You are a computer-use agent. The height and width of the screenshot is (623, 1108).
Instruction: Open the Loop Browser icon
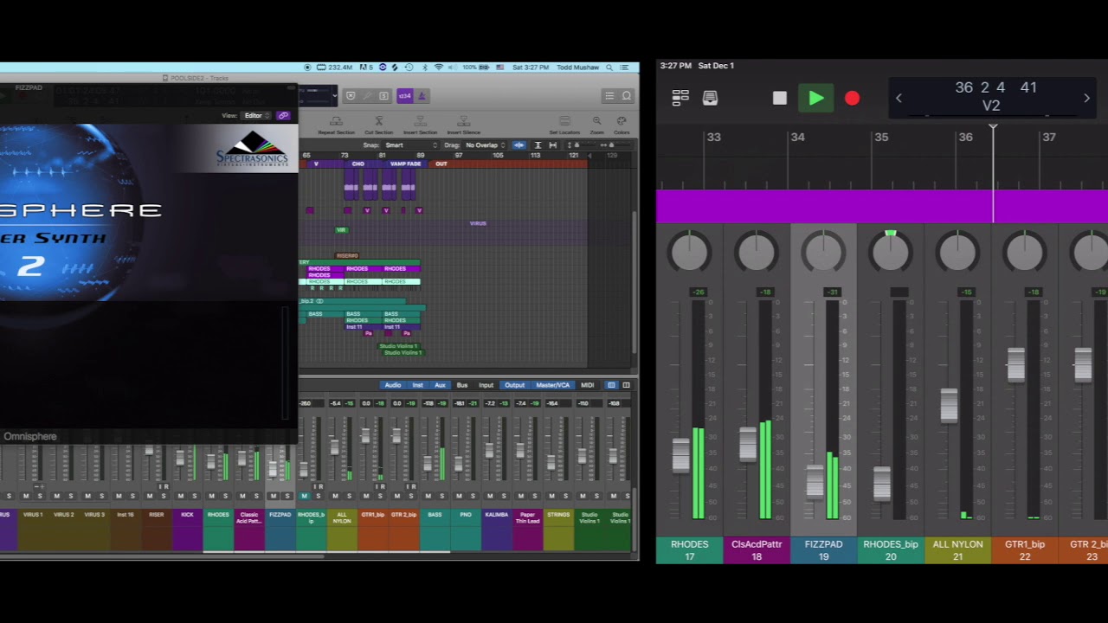tap(626, 96)
